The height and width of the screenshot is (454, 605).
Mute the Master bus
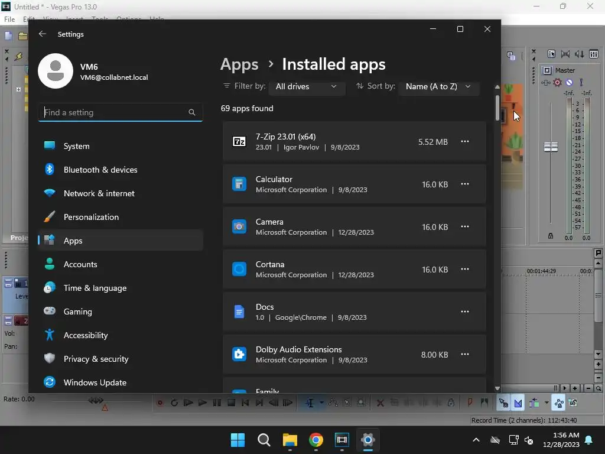(569, 82)
